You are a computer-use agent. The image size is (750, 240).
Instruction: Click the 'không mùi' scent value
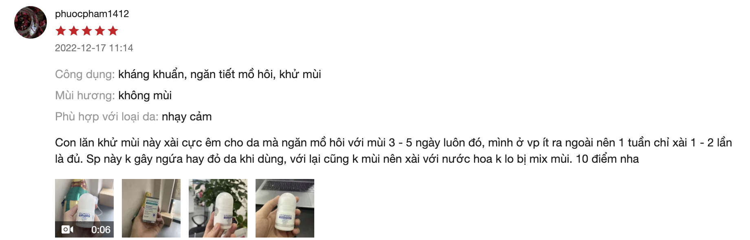click(145, 96)
